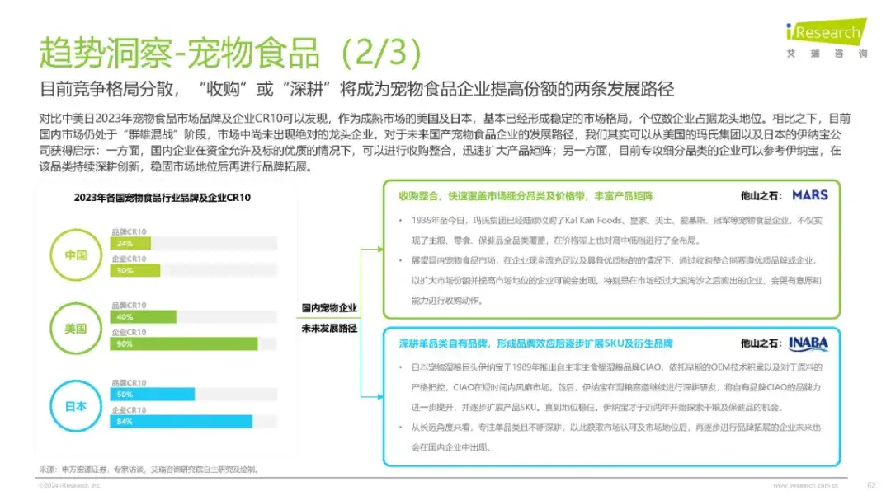Image resolution: width=891 pixels, height=500 pixels.
Task: Select the 40% USA brand CR10 bar
Action: (x=144, y=317)
